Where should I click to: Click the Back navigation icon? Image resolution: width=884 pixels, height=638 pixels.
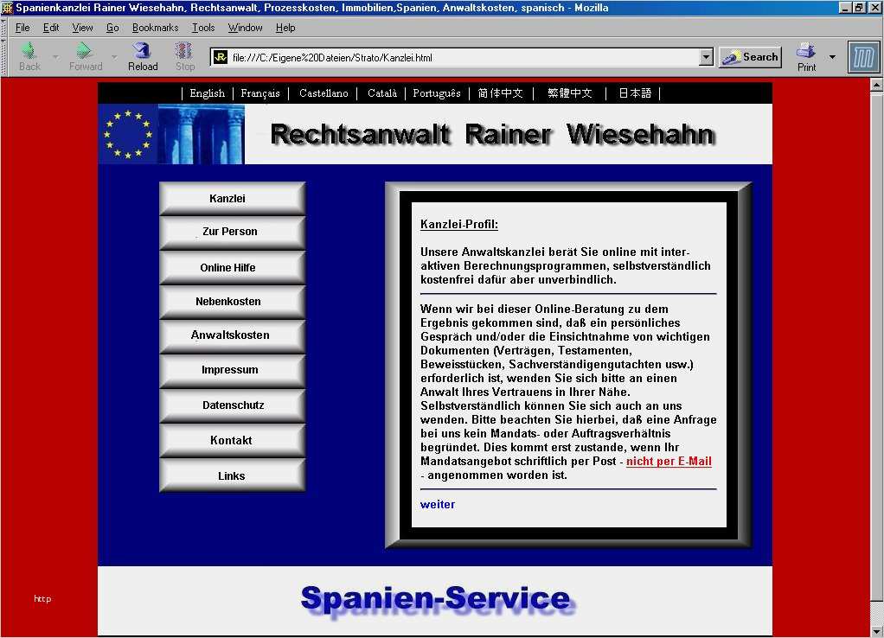pos(29,51)
